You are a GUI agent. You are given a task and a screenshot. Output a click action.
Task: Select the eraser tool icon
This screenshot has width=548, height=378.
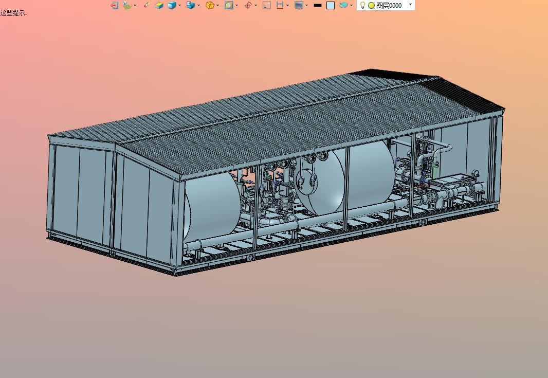pyautogui.click(x=147, y=5)
